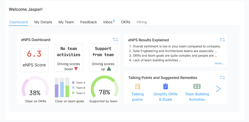
Task: Open the Simplify OKRs & Goals link
Action: click(165, 97)
